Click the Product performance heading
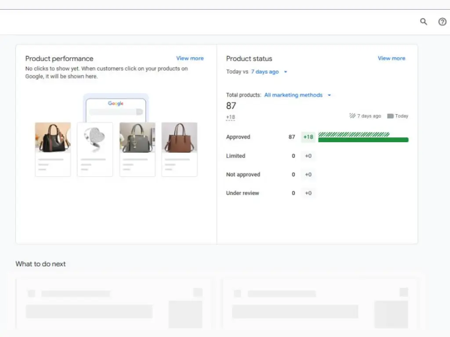450x337 pixels. tap(59, 58)
